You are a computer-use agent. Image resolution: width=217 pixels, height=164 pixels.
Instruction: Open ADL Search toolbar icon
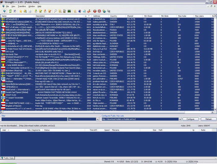[60, 11]
